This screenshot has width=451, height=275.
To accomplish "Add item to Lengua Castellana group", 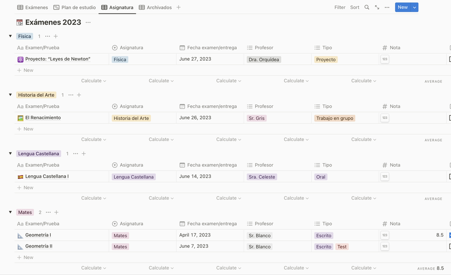I will point(84,153).
